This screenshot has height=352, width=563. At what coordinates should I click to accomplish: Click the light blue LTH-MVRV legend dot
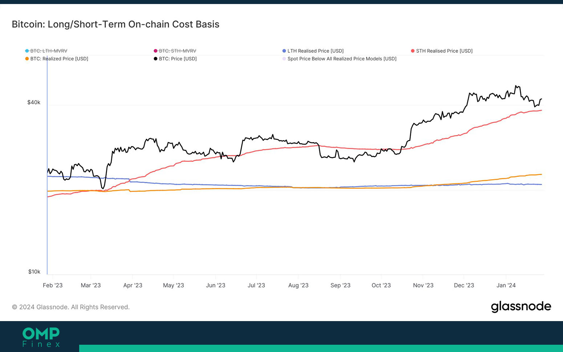point(27,51)
